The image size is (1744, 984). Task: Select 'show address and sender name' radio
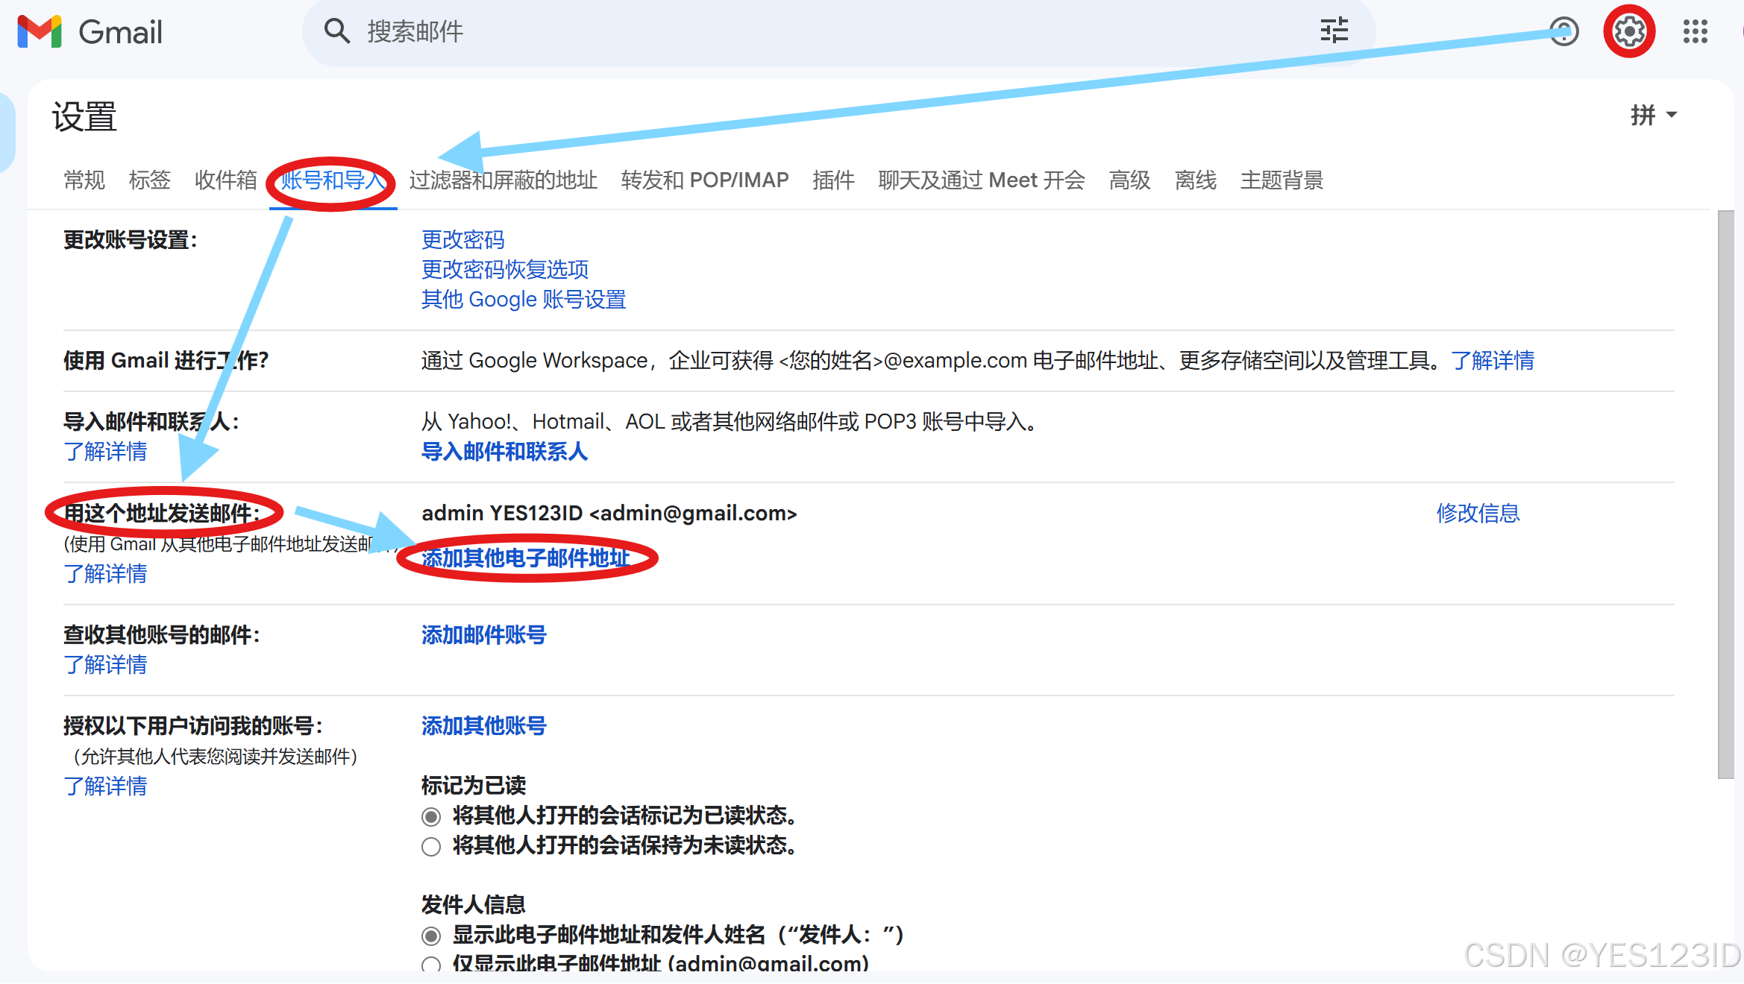tap(431, 936)
